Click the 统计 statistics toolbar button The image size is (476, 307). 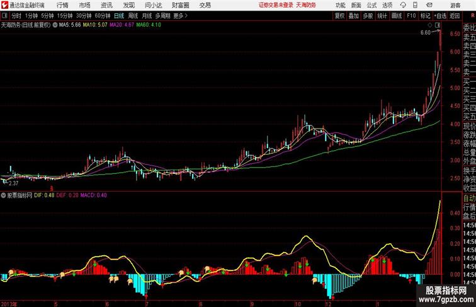[382, 16]
